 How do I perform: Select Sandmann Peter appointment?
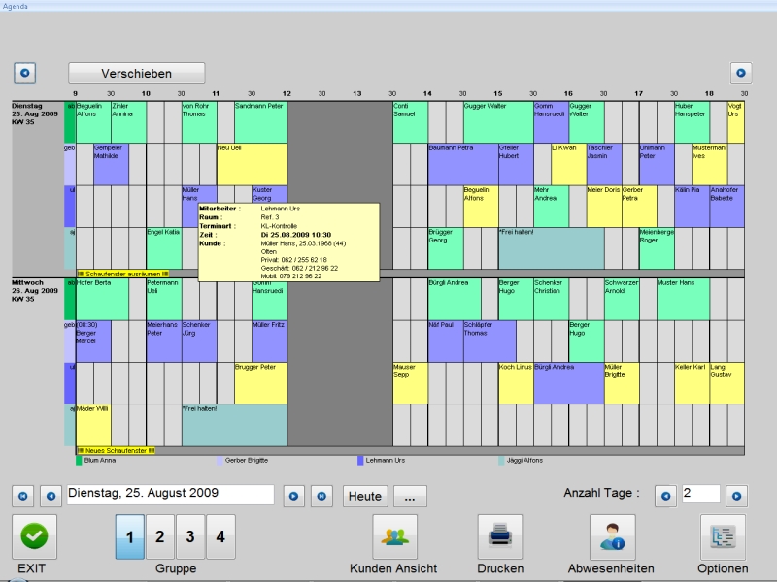[260, 122]
